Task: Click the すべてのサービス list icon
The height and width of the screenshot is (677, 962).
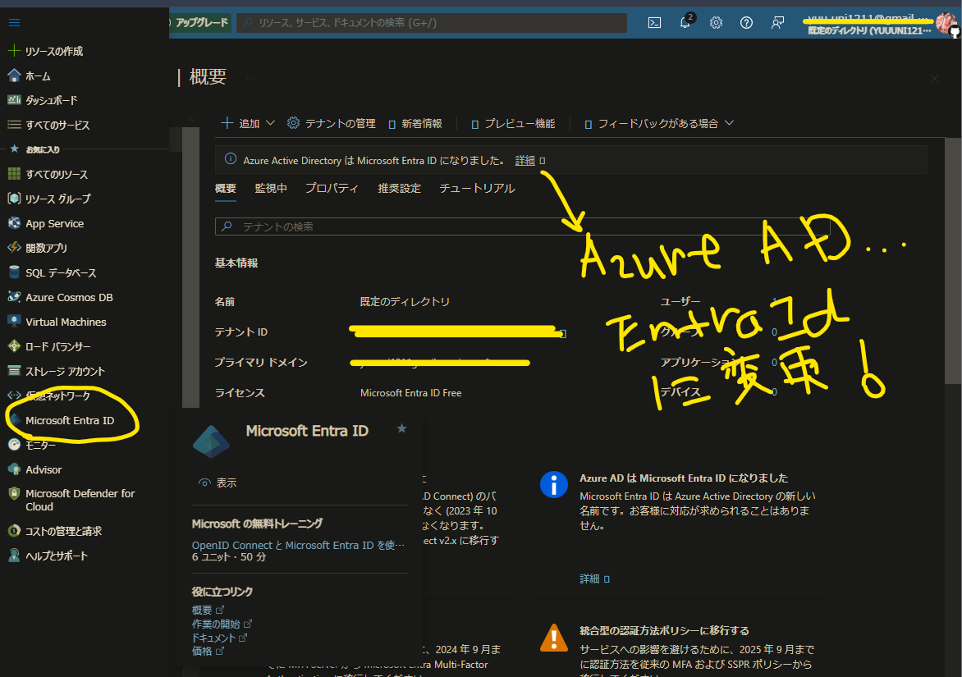Action: pyautogui.click(x=14, y=125)
